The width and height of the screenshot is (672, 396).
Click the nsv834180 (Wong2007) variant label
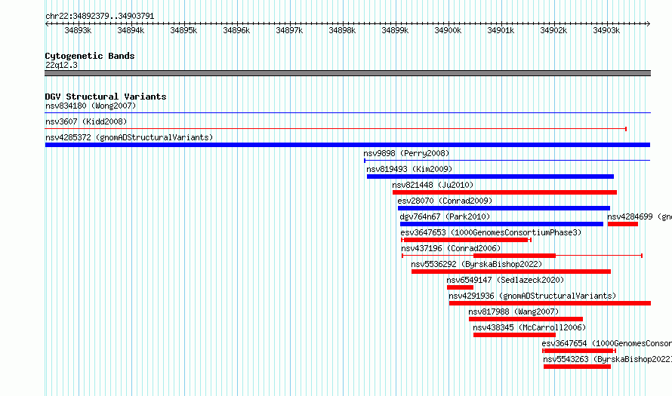click(91, 106)
